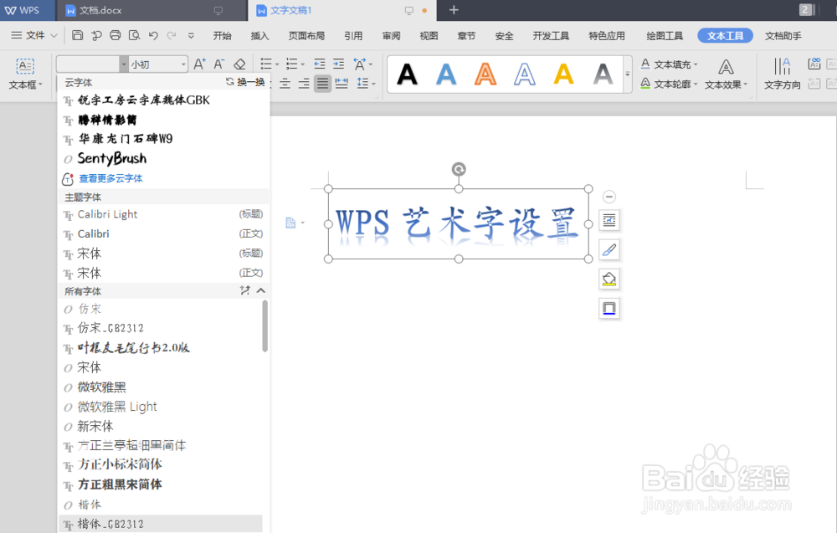This screenshot has width=837, height=533.
Task: Collapse the 所有字体 section chevron
Action: [x=260, y=290]
